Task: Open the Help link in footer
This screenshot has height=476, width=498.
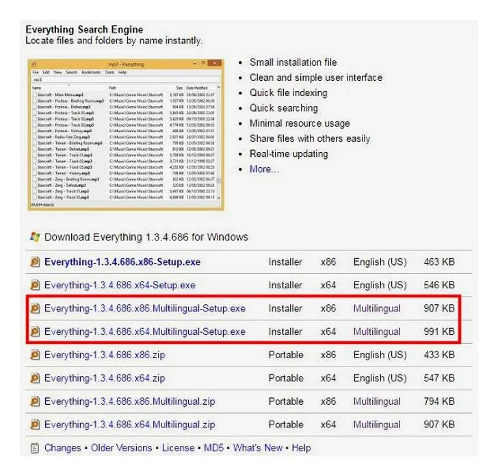Action: [301, 448]
